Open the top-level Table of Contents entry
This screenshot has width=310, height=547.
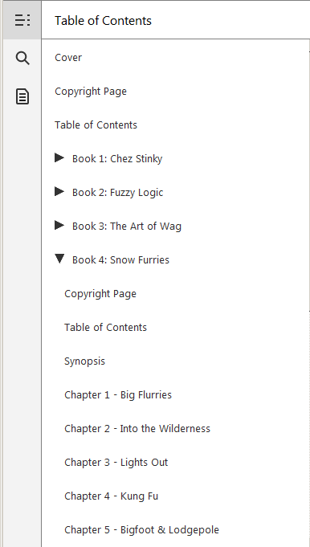point(96,125)
